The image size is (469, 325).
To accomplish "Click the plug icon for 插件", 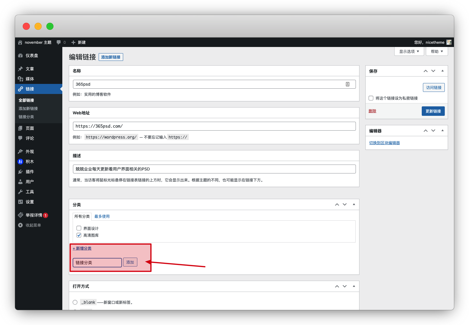I will point(20,172).
